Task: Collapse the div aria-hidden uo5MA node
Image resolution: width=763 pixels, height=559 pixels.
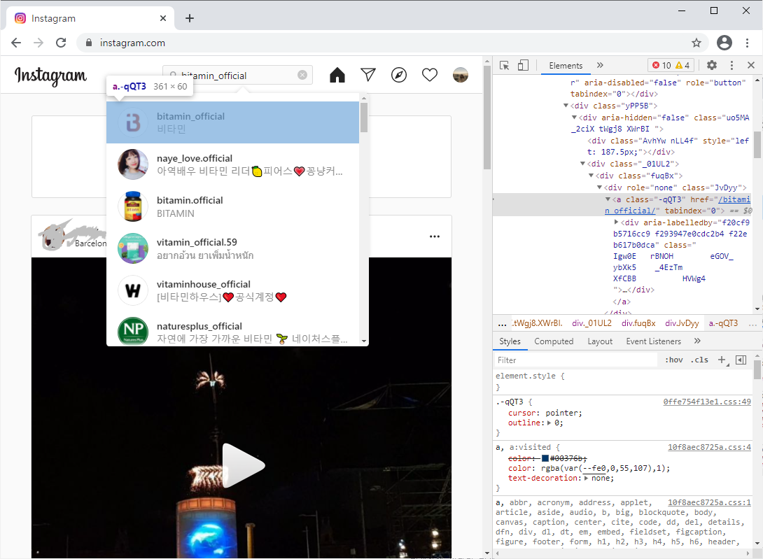Action: pyautogui.click(x=574, y=118)
